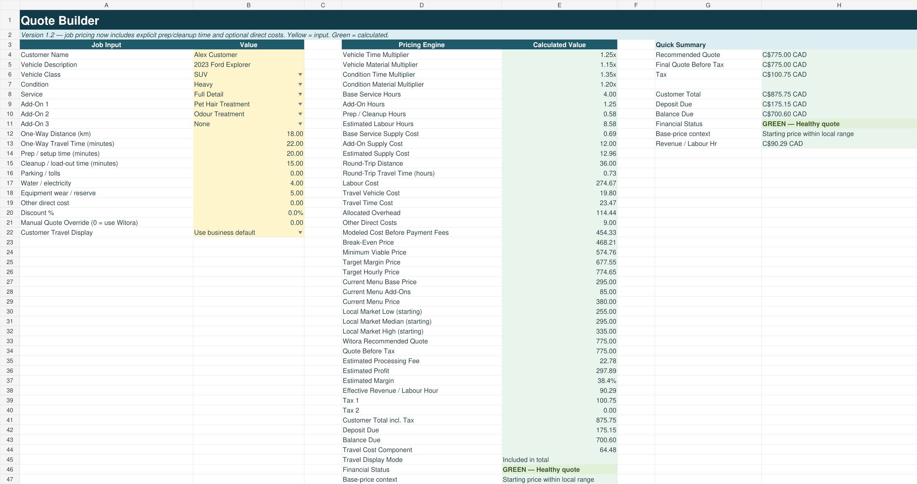Viewport: 917px width, 484px height.
Task: Select Cleanup / load-out time value 15.00
Action: 249,163
